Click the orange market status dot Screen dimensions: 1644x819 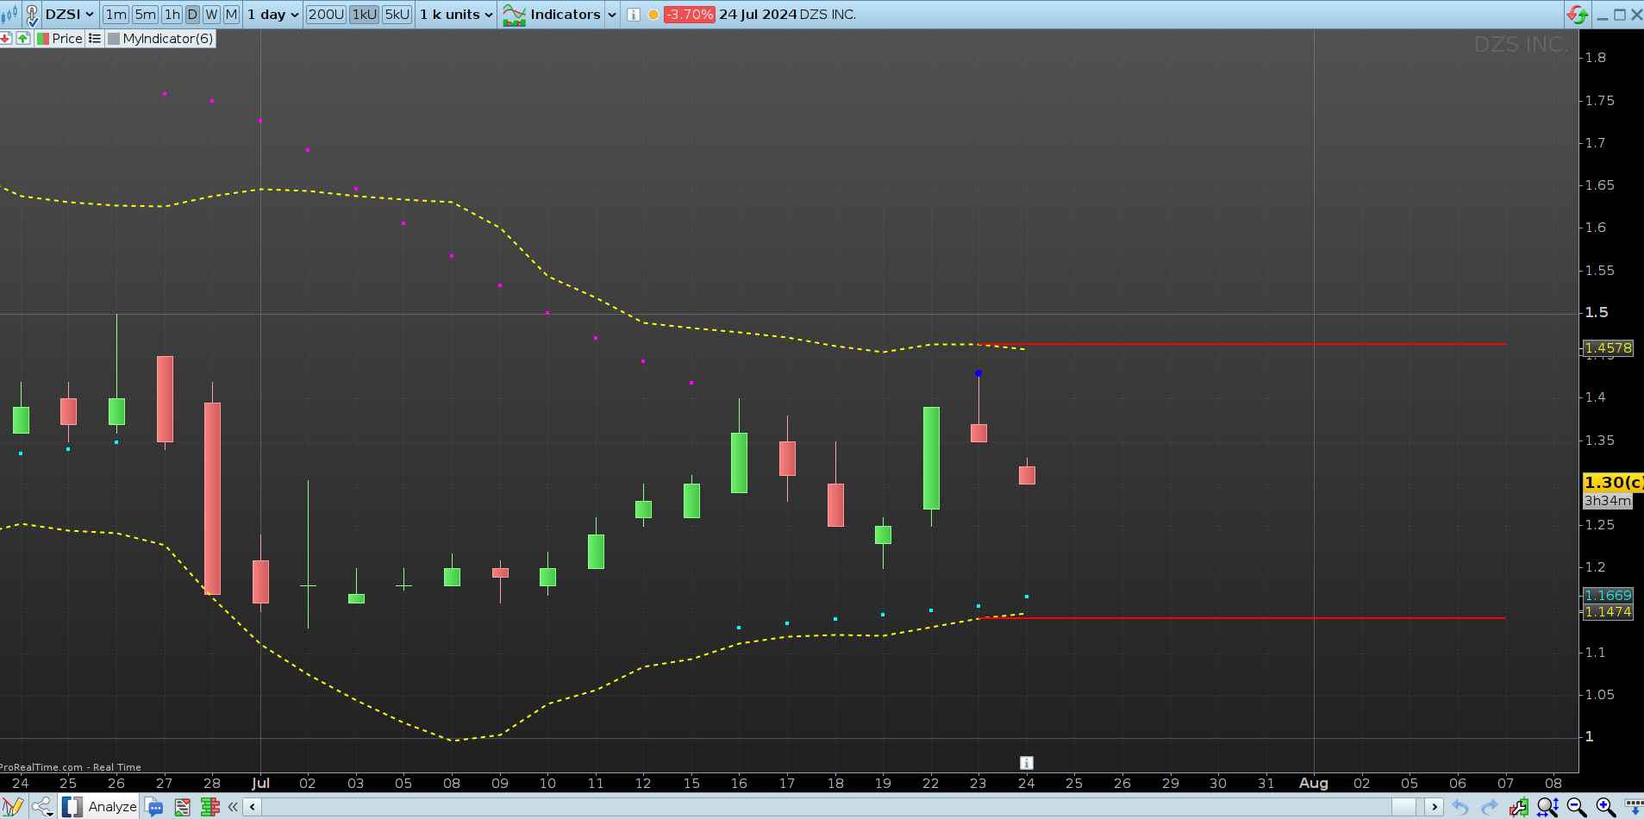653,15
